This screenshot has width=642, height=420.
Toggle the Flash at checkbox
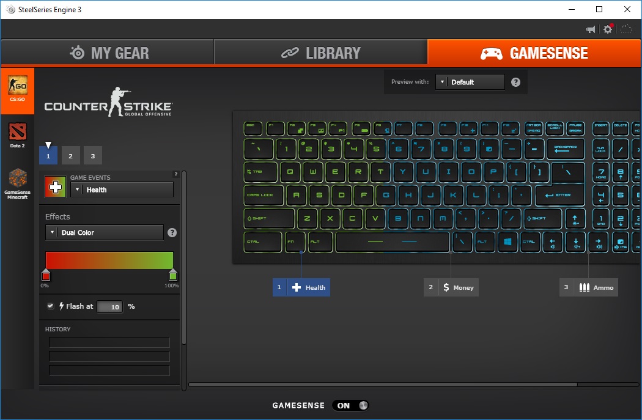click(50, 306)
